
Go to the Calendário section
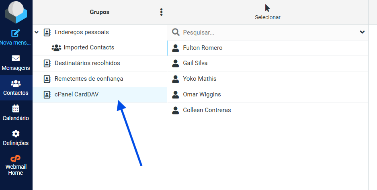pos(16,113)
